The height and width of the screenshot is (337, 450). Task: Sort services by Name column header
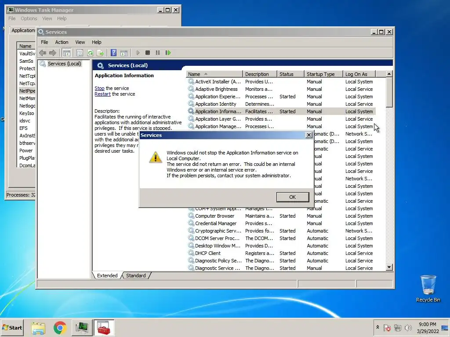(214, 74)
